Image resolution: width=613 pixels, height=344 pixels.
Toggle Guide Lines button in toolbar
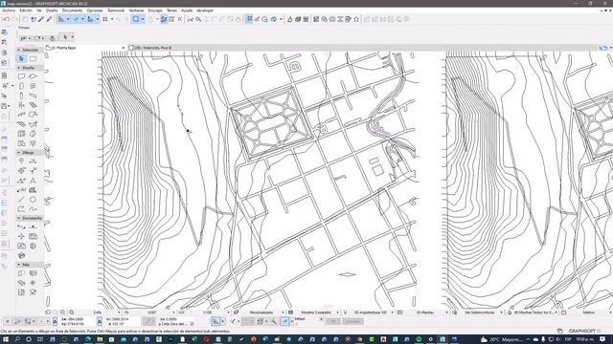(61, 19)
